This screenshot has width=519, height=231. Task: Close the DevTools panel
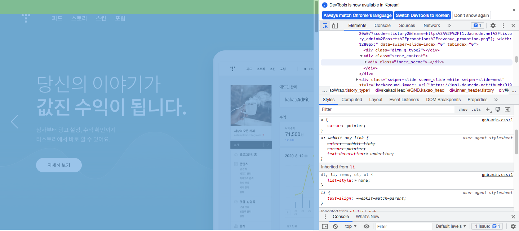pos(513,26)
